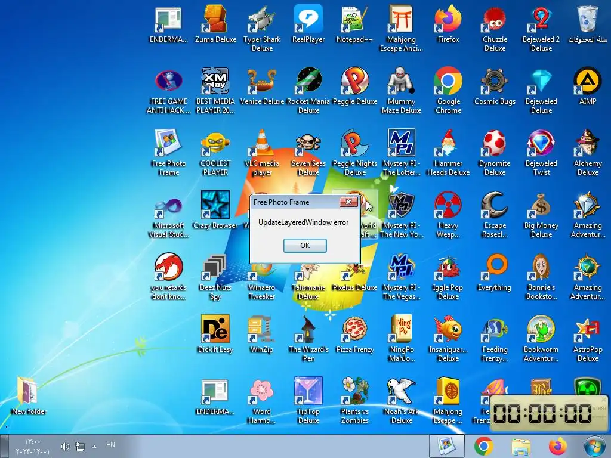Select the Typer Shark Deluxe icon
This screenshot has width=611, height=458.
(262, 29)
